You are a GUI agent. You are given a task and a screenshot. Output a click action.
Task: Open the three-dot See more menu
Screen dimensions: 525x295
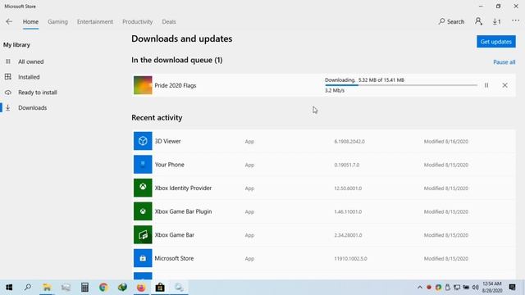(516, 20)
